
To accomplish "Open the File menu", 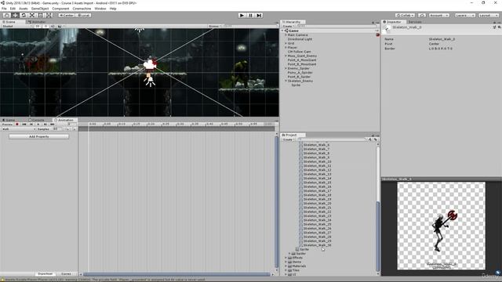I will pyautogui.click(x=4, y=9).
